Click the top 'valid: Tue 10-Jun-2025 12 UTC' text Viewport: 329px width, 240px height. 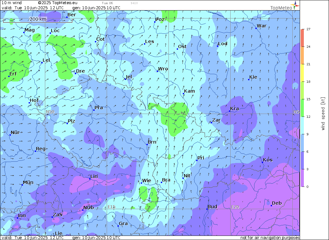tap(32, 8)
